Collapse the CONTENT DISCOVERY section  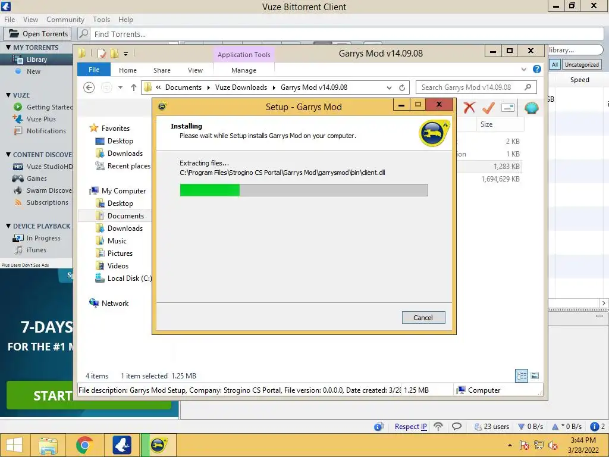8,155
